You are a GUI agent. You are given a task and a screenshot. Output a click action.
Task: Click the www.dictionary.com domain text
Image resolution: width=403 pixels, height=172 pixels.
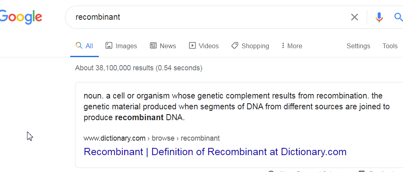115,138
